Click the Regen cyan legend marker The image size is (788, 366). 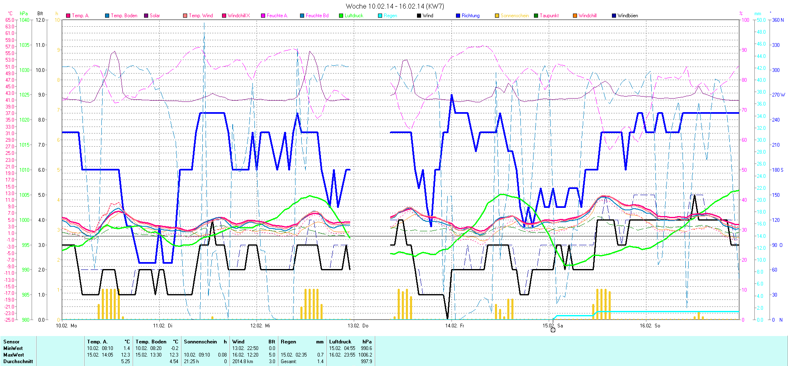point(380,16)
